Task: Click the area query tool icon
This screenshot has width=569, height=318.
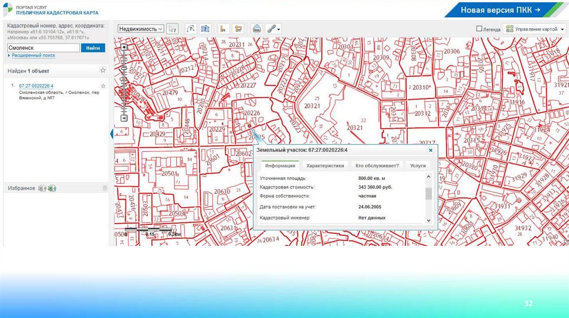Action: point(205,28)
